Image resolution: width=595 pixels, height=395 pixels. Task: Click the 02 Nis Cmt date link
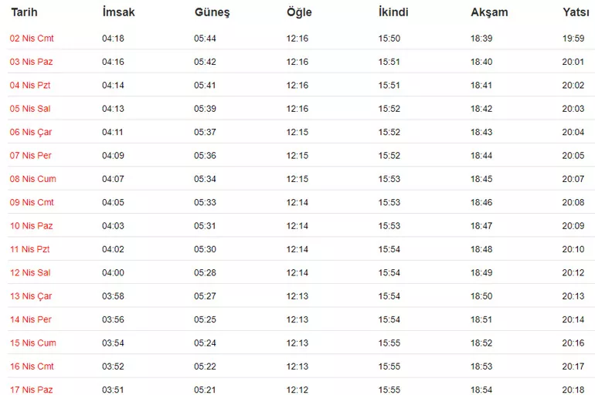(32, 39)
